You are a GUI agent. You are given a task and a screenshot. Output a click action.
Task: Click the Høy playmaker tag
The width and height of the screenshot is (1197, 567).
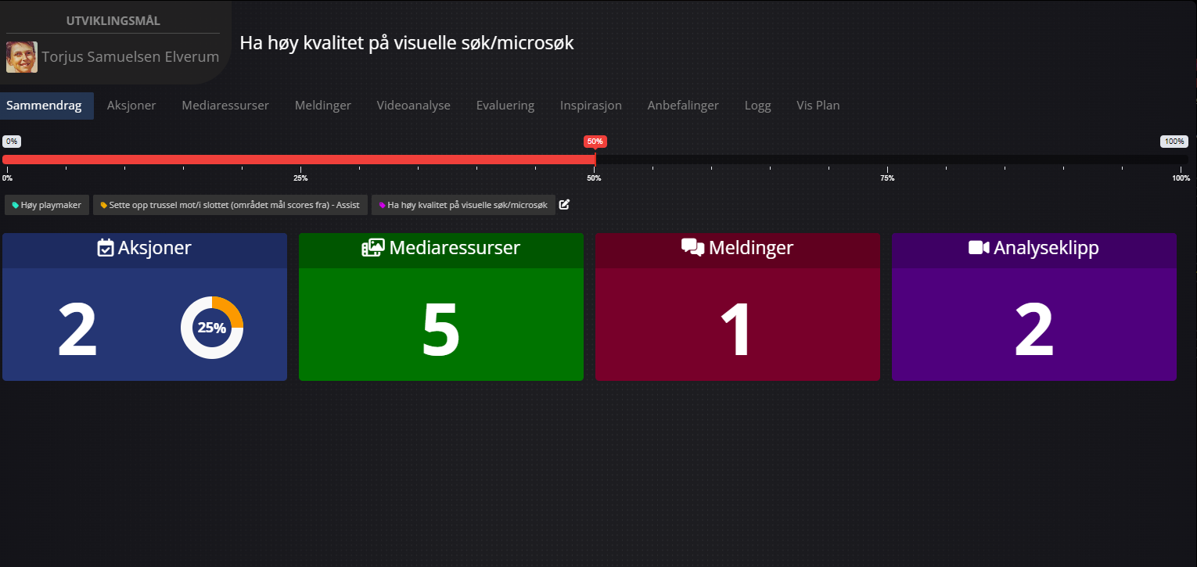(46, 205)
